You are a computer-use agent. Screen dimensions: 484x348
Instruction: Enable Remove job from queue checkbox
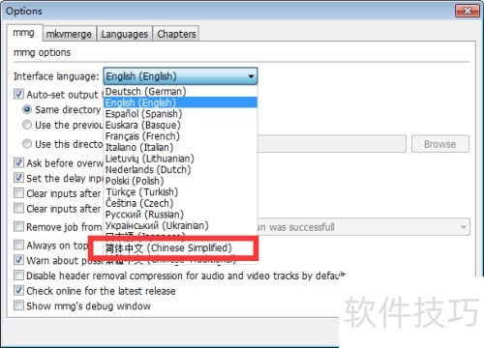18,226
